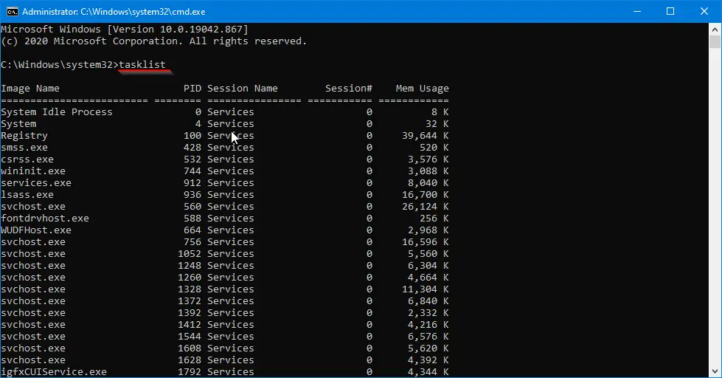
Task: Click the 'Session#' column header
Action: tap(349, 89)
